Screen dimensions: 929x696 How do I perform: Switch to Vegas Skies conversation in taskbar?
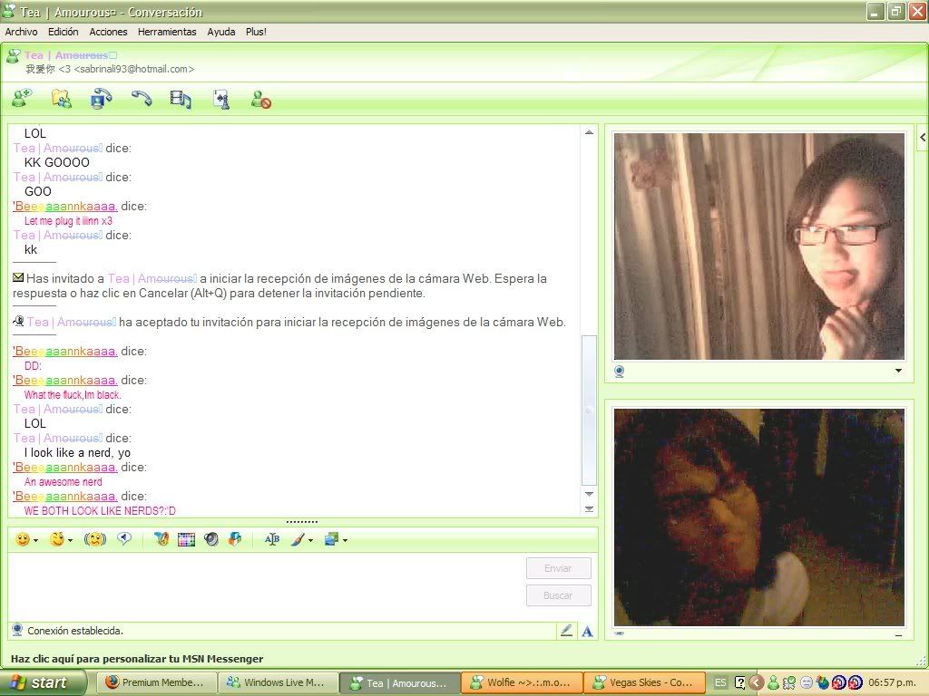[x=645, y=682]
